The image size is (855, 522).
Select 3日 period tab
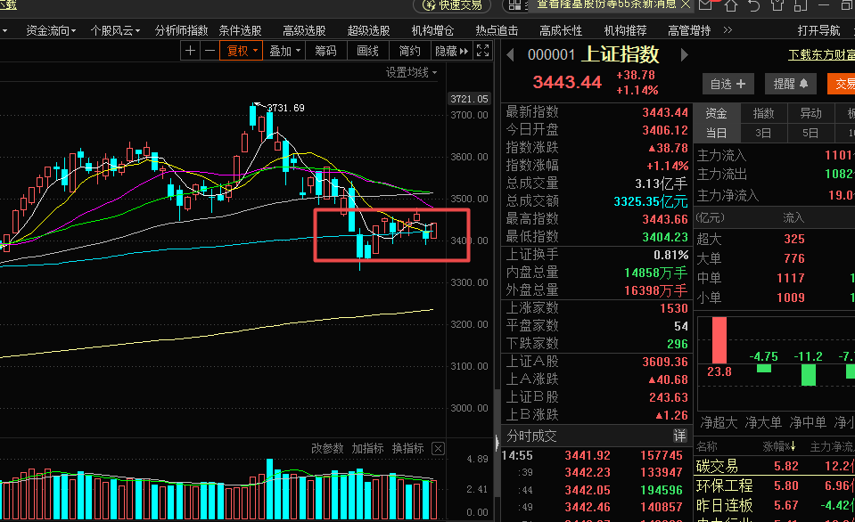click(x=763, y=133)
